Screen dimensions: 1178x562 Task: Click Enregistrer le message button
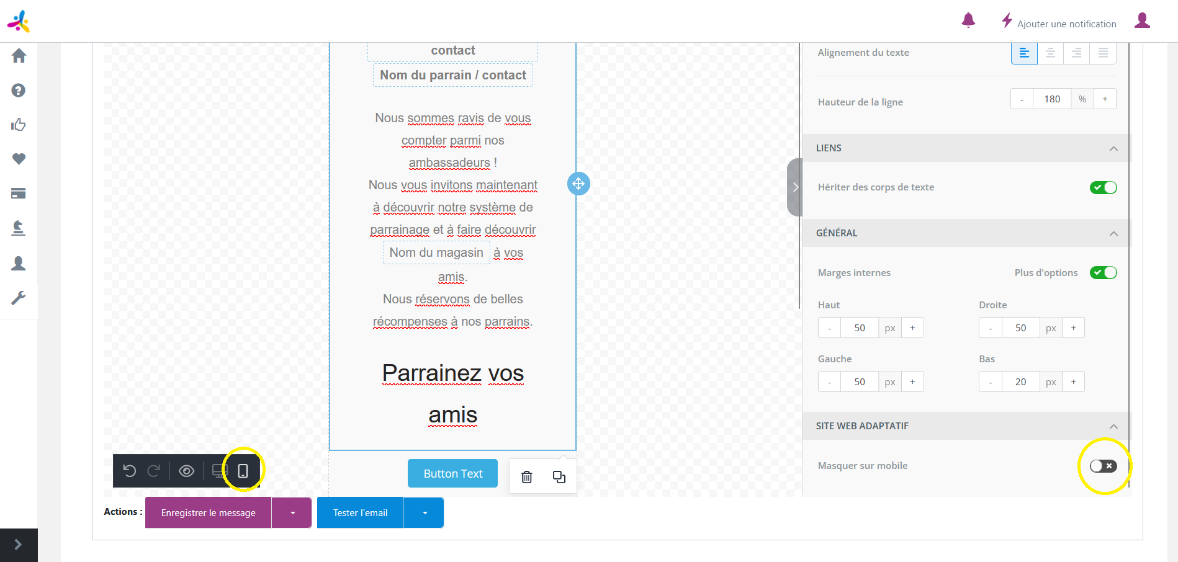(x=208, y=513)
